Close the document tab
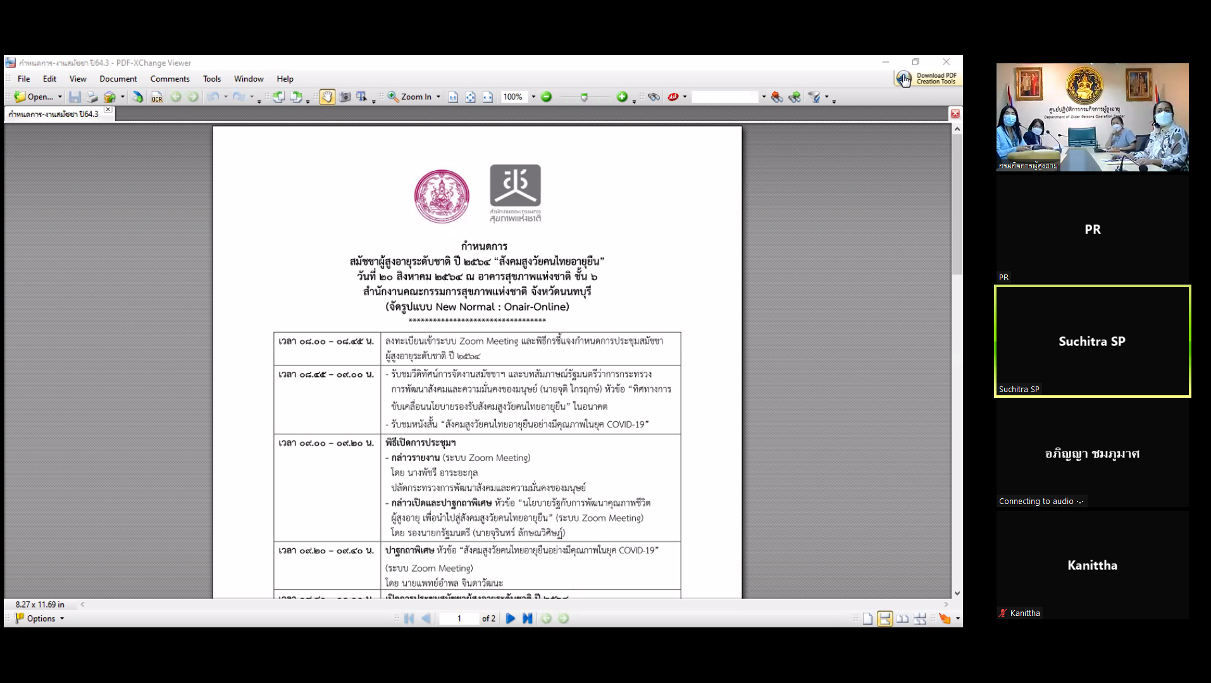Image resolution: width=1211 pixels, height=683 pixels. pyautogui.click(x=108, y=110)
